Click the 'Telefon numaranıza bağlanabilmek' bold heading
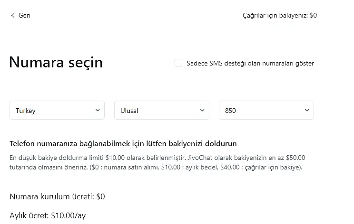 pos(123,143)
